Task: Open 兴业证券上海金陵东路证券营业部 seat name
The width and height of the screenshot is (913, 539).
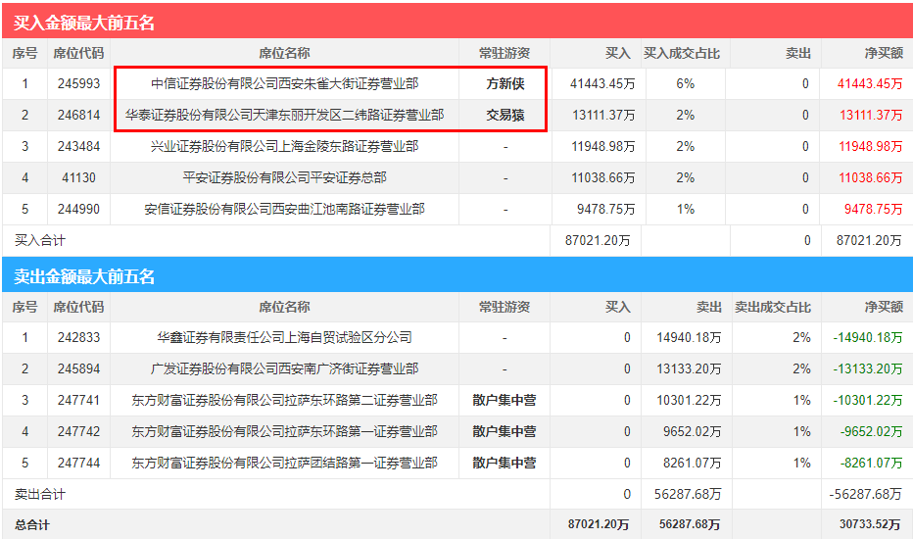Action: (x=285, y=147)
